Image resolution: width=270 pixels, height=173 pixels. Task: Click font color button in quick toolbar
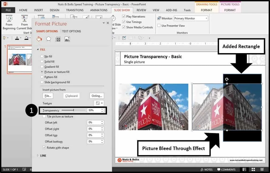[x=17, y=38]
